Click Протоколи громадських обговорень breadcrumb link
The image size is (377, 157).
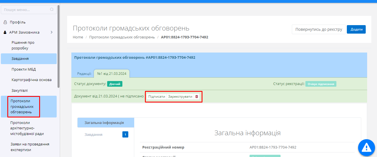[122, 37]
